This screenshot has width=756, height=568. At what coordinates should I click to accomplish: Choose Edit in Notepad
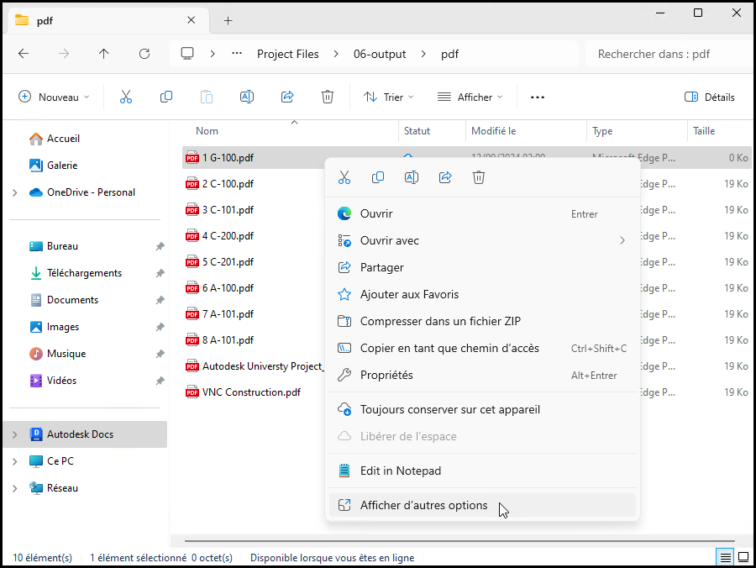coord(482,471)
